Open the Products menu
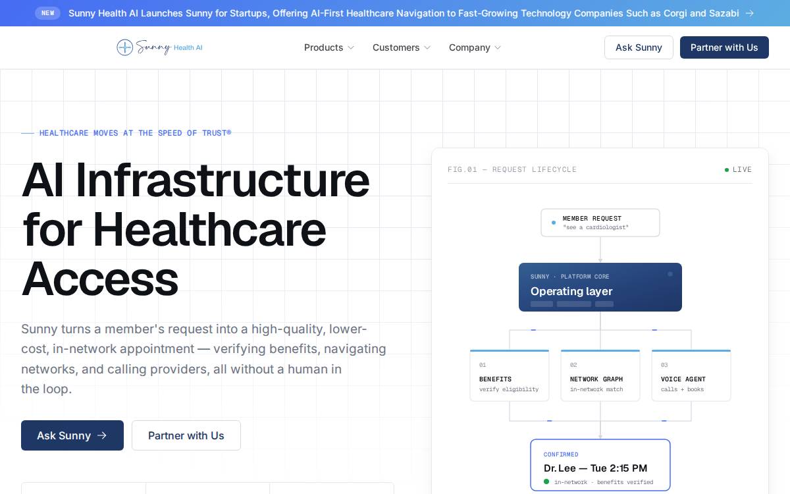790x494 pixels. (329, 47)
